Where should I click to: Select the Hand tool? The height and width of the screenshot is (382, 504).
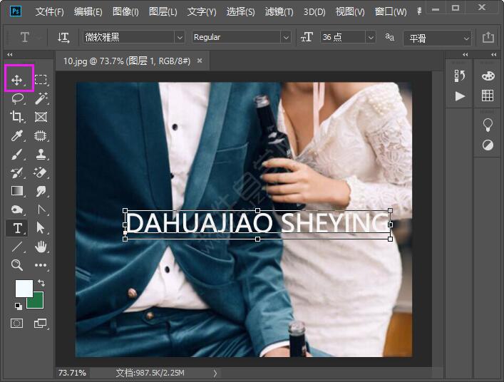tap(41, 247)
